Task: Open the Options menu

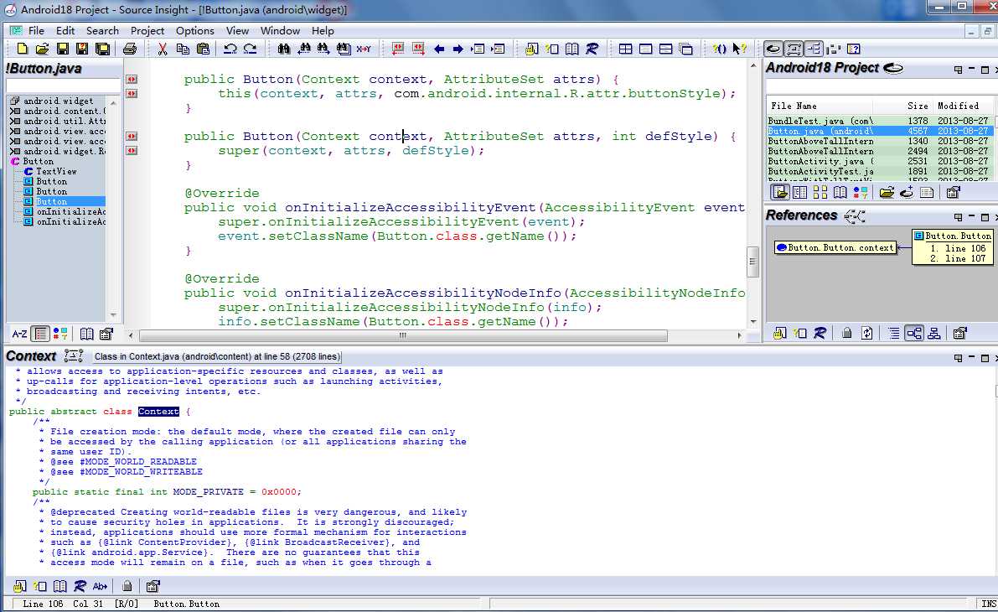Action: point(194,30)
